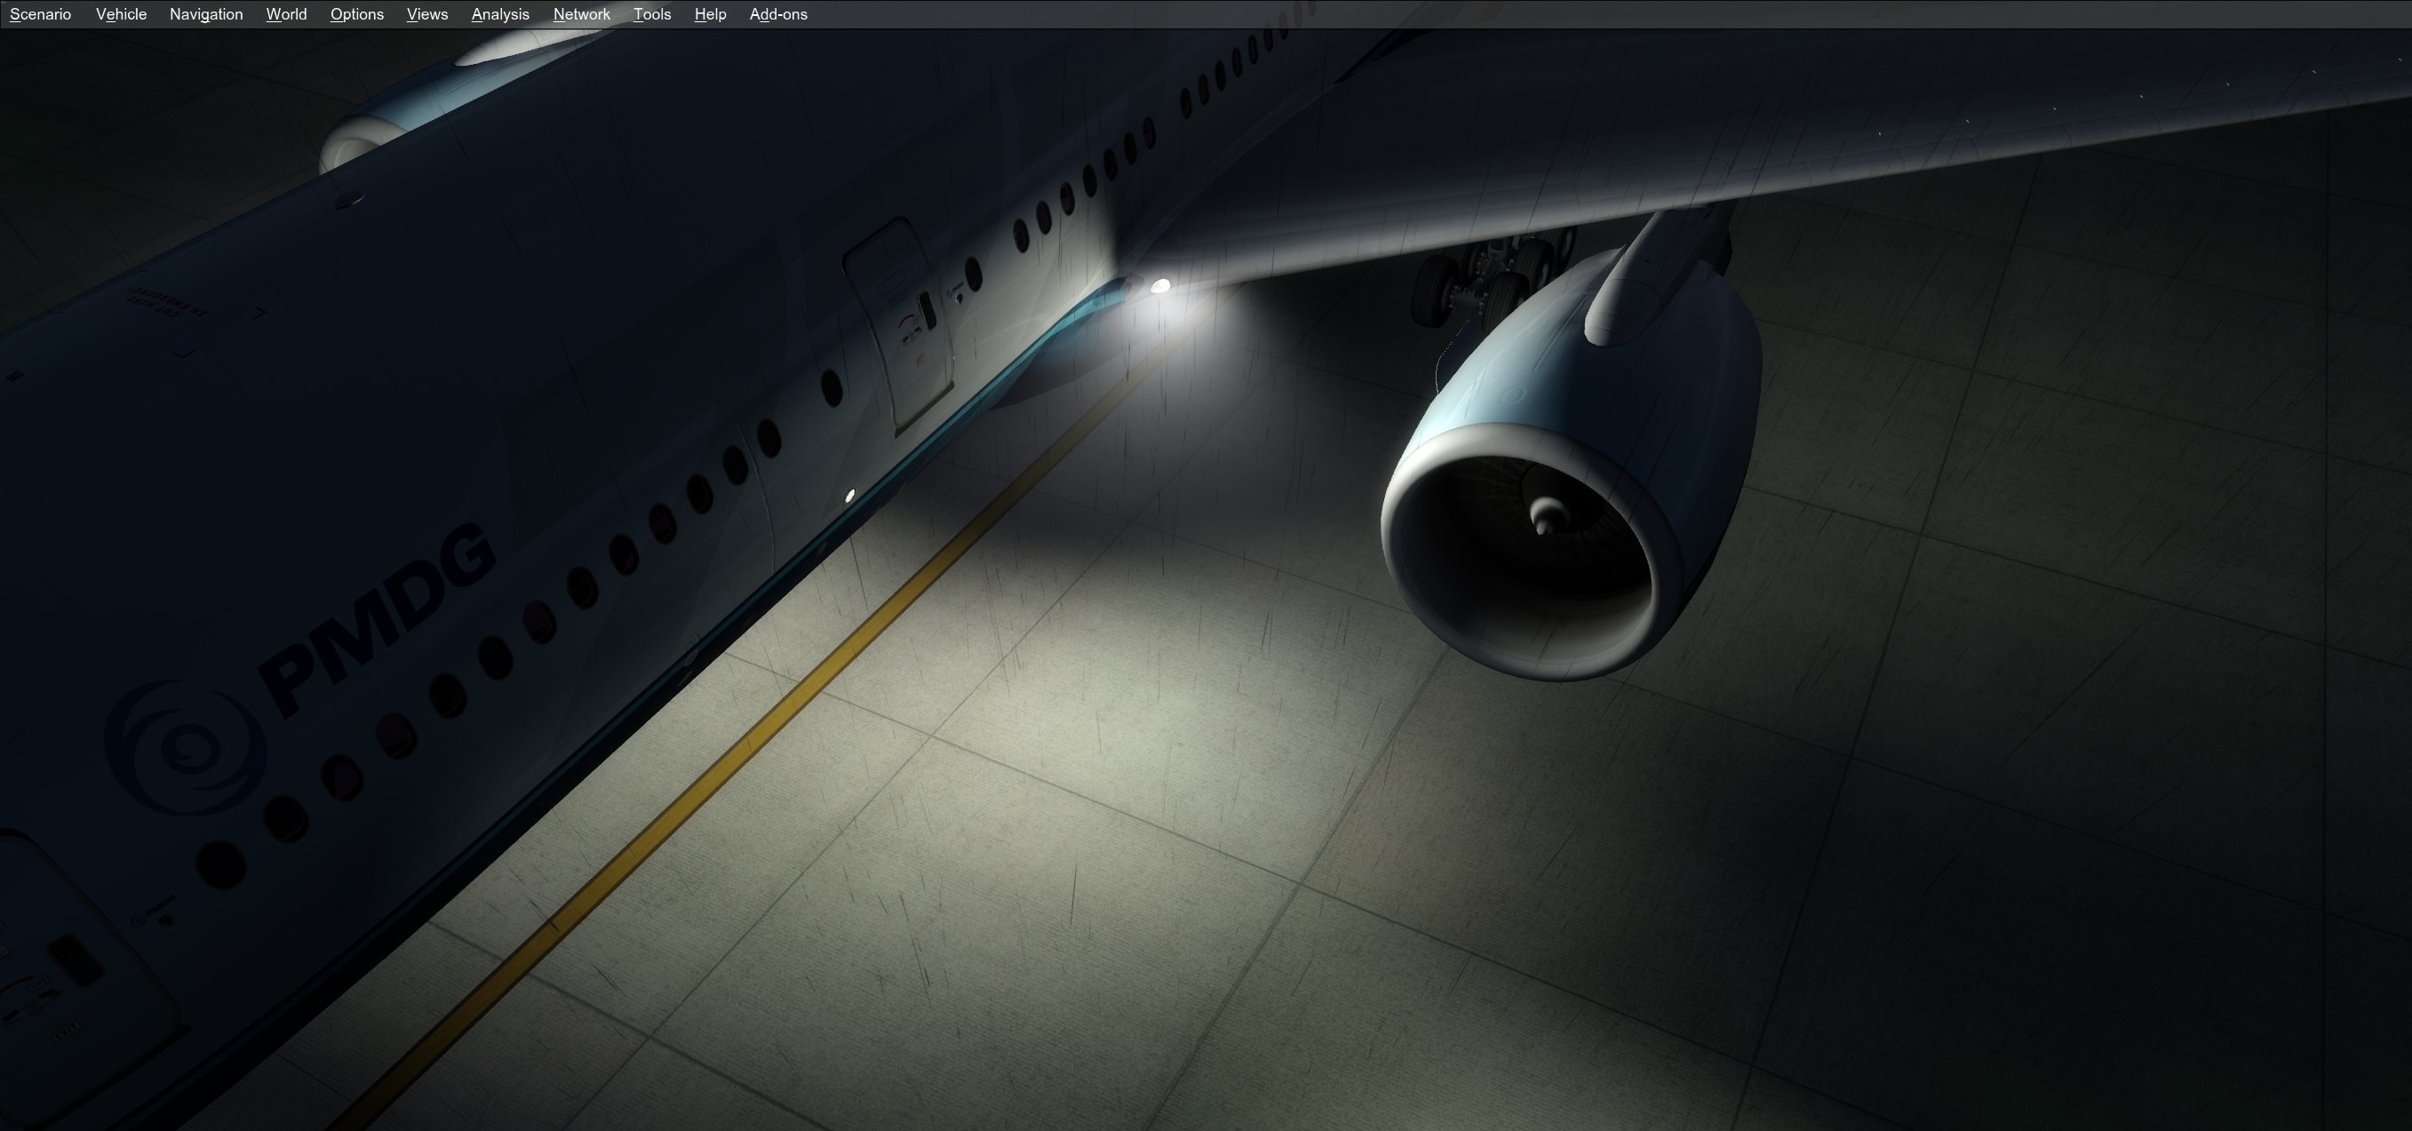Open the Analysis menu
Screen dimensions: 2412x1131
(x=500, y=14)
